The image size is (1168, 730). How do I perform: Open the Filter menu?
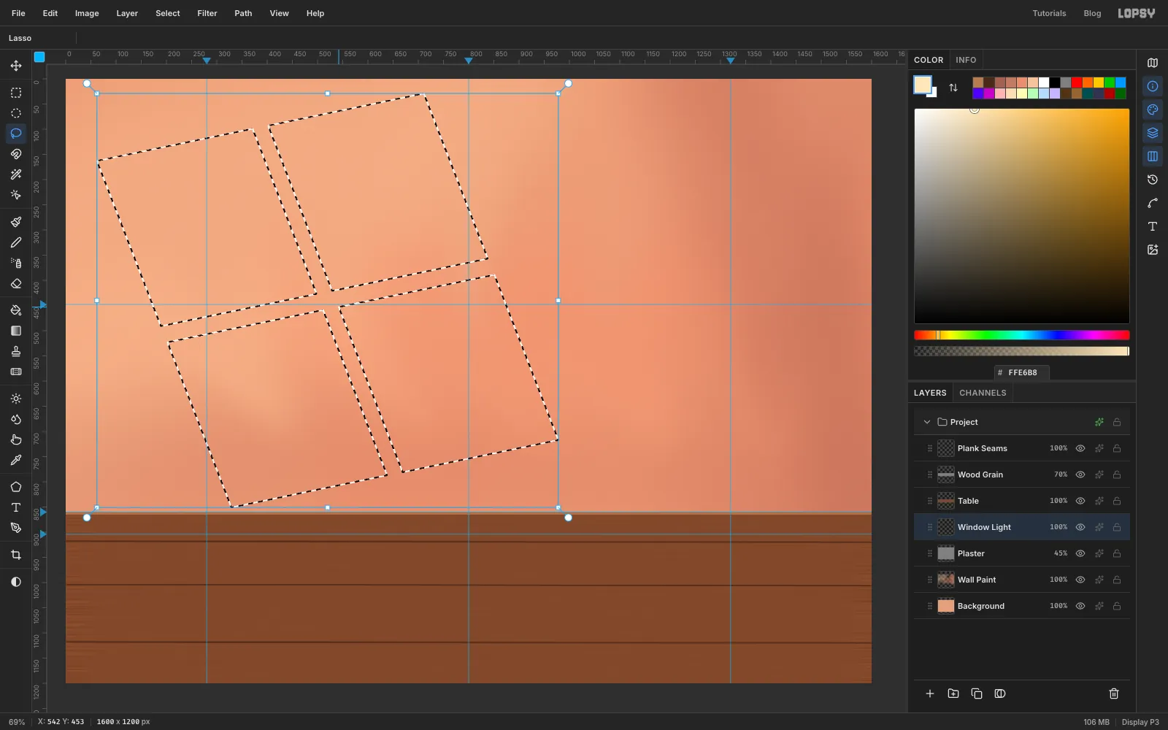coord(207,13)
